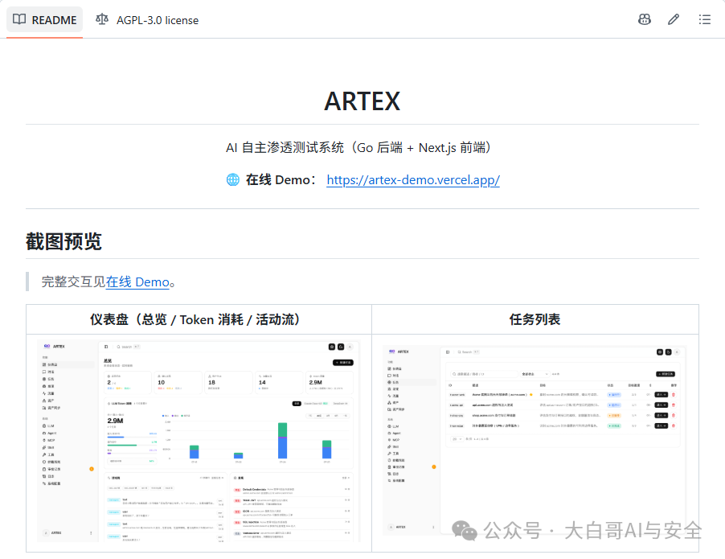Click the 截图预览 section heading
The width and height of the screenshot is (725, 559).
coord(63,241)
